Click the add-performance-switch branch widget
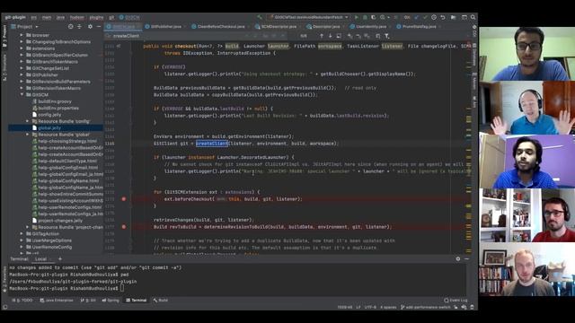 (x=425, y=307)
